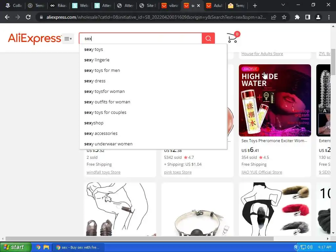Image resolution: width=336 pixels, height=252 pixels.
Task: Open the JIAOYUE High Tide Water product image
Action: [x=275, y=100]
